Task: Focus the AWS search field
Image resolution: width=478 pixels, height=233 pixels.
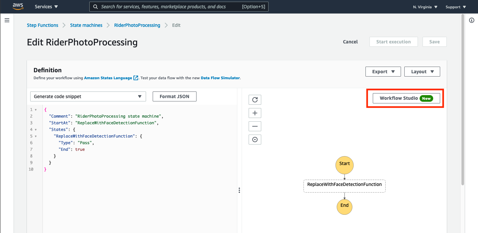Action: pos(179,7)
